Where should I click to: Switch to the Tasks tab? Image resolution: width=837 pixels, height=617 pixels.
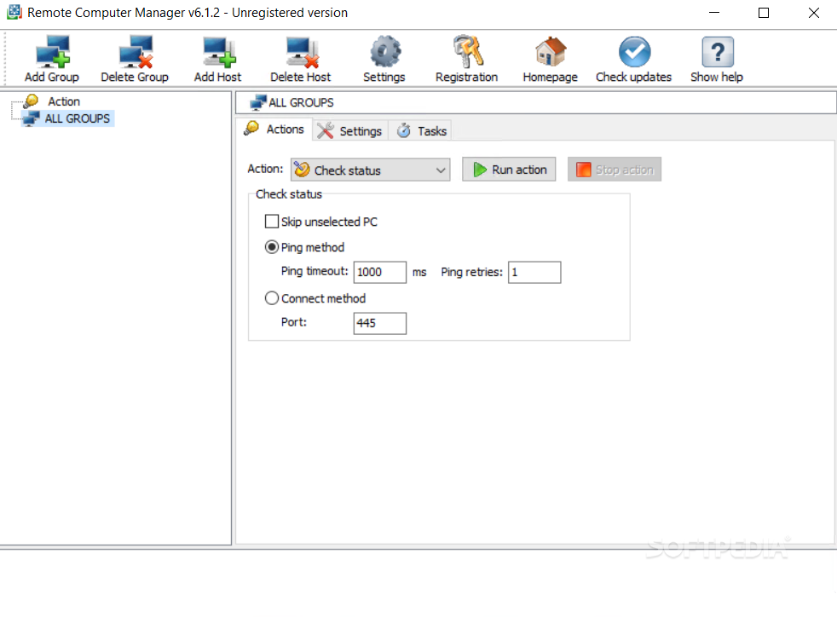[x=421, y=130]
